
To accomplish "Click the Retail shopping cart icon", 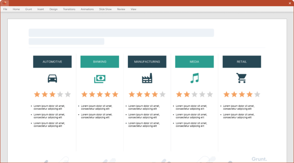I will [x=241, y=78].
